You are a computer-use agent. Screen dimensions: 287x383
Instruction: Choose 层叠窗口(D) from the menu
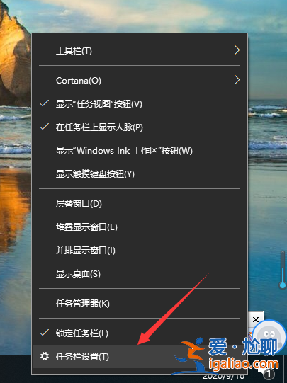click(140, 203)
